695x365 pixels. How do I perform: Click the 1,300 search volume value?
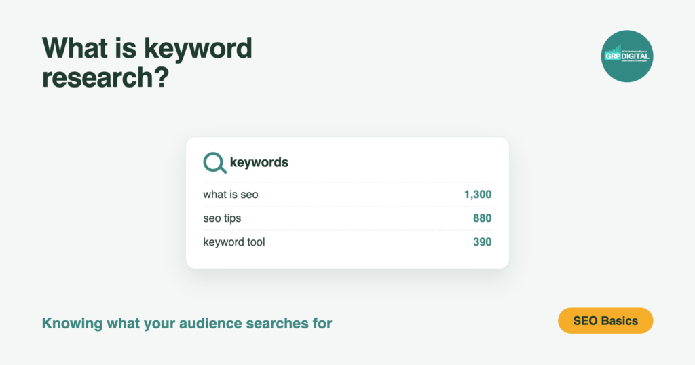[478, 195]
